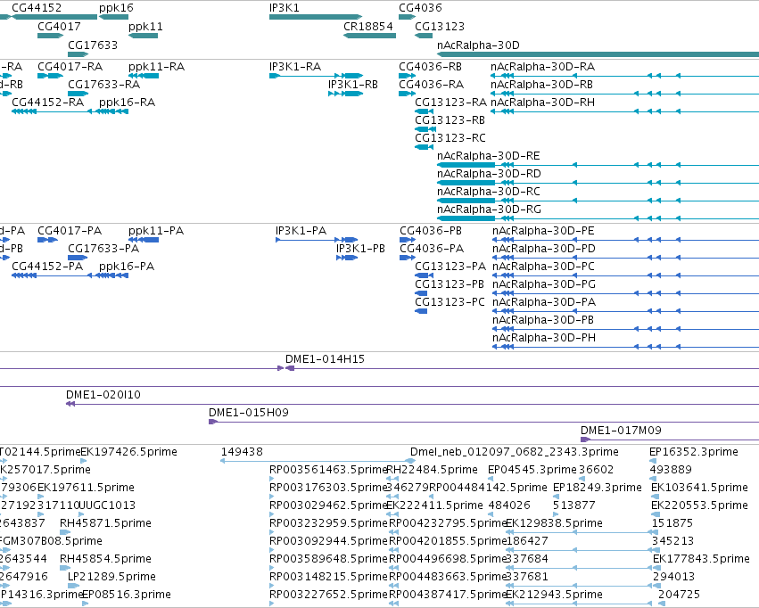
Task: Select transcript nAcRalpha-30D-RE
Action: coord(489,156)
